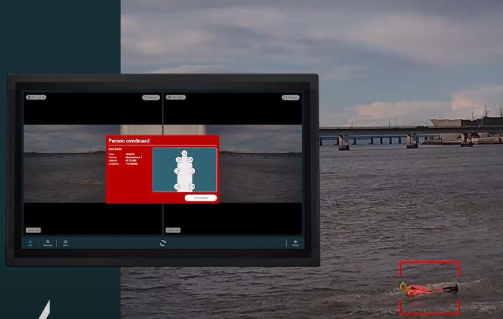Expand left camera feed to fullscreen
Viewport: 503px width, 319px height.
pyautogui.click(x=151, y=97)
